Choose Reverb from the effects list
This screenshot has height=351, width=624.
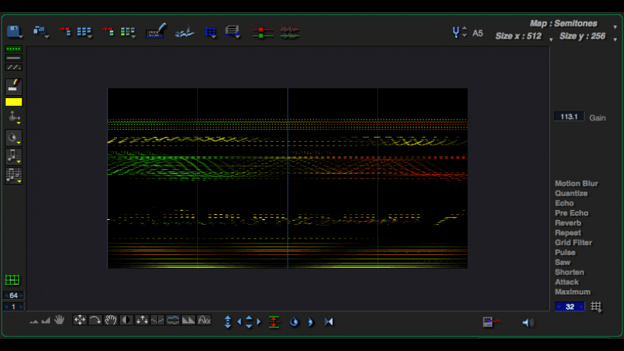(567, 223)
